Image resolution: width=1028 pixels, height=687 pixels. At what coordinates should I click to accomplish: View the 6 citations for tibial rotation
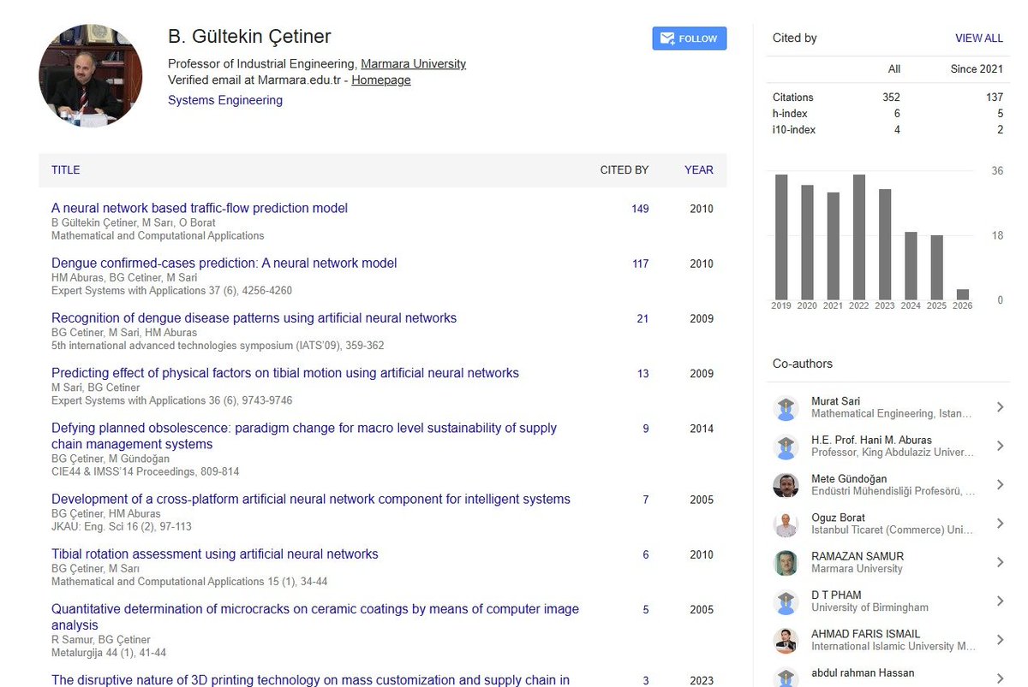(646, 554)
